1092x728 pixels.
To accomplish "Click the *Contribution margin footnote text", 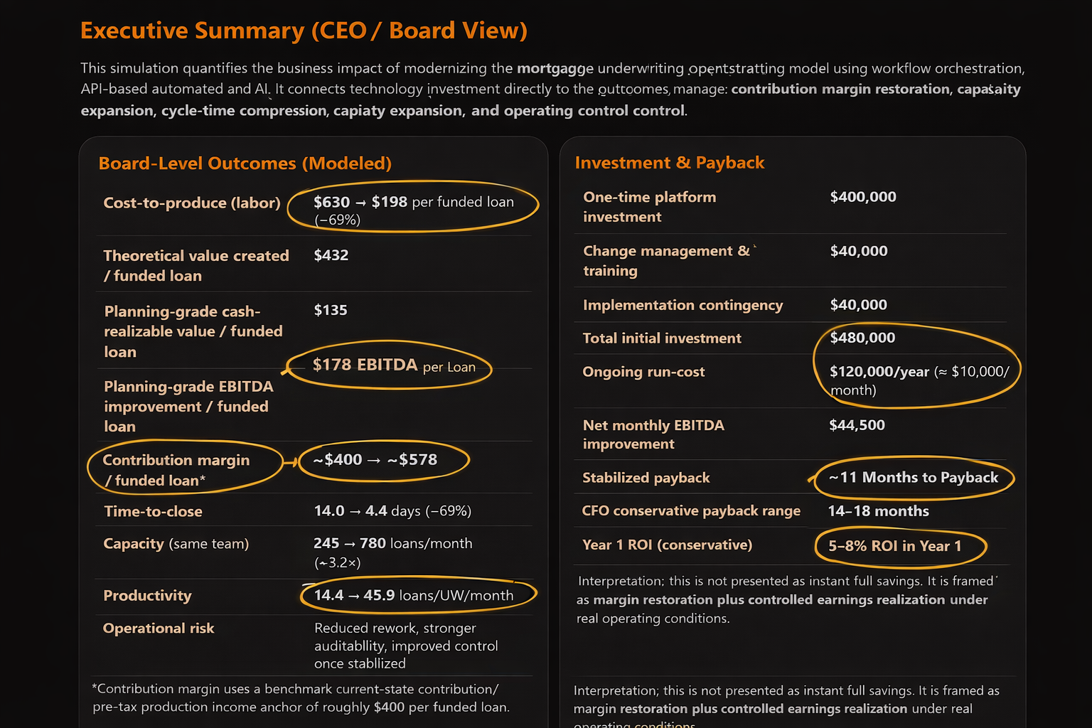I will point(301,697).
